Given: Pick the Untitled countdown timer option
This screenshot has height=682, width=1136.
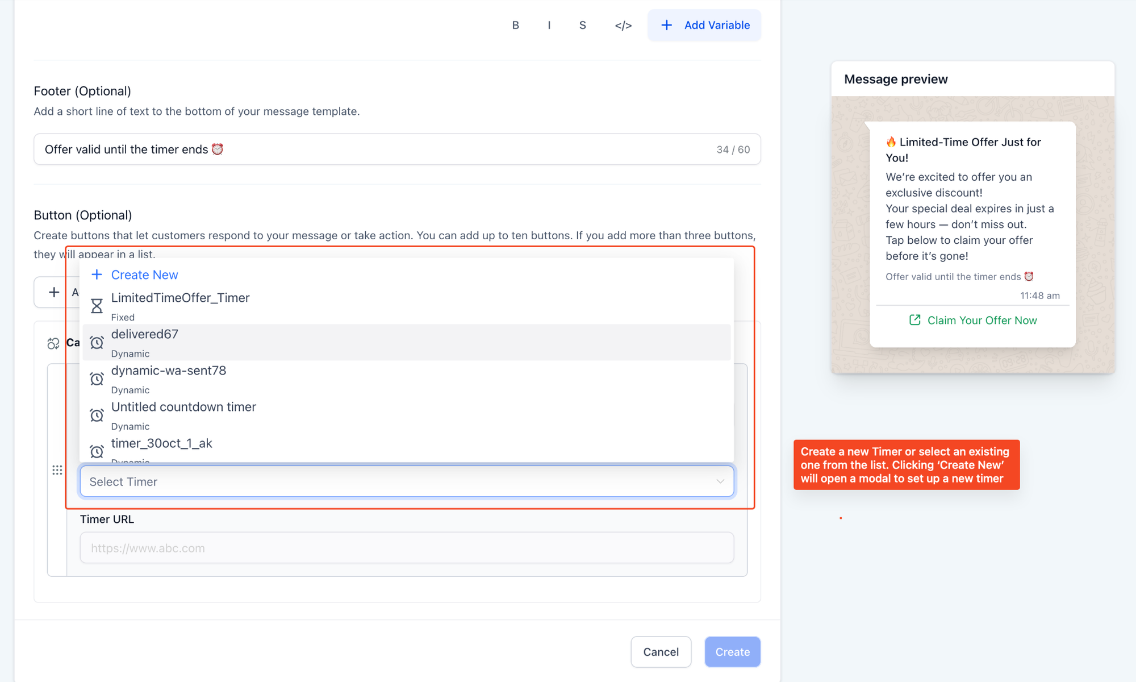Looking at the screenshot, I should (x=183, y=407).
